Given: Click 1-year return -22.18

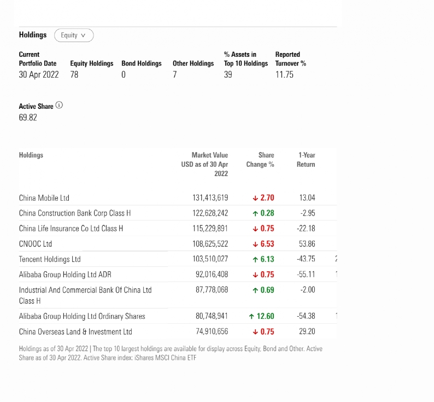Looking at the screenshot, I should (306, 229).
